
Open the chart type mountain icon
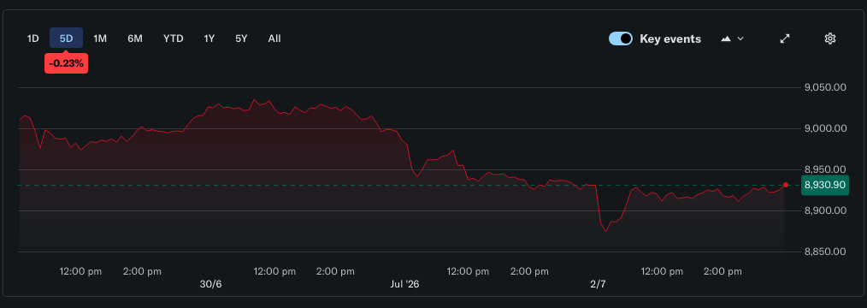[727, 38]
